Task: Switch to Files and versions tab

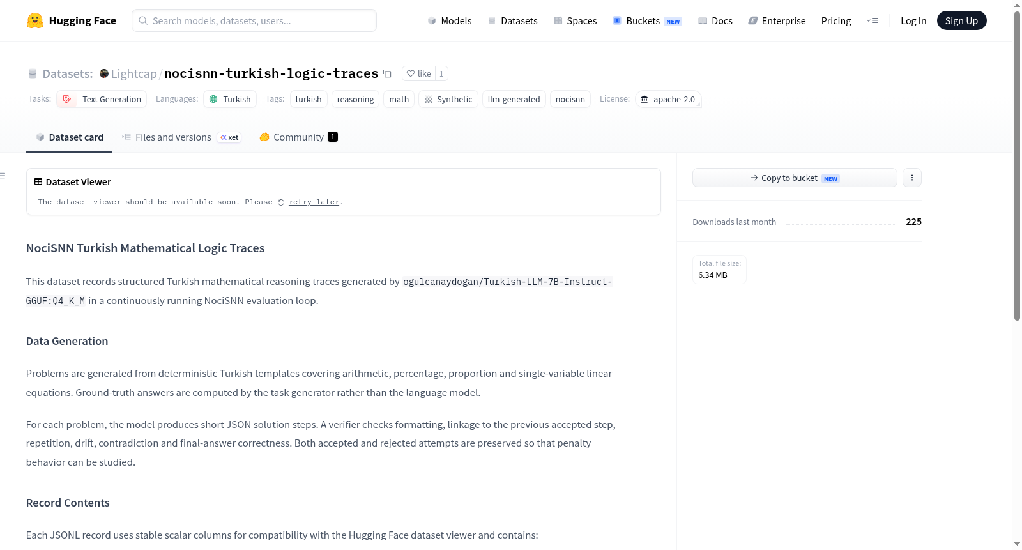Action: click(x=181, y=137)
